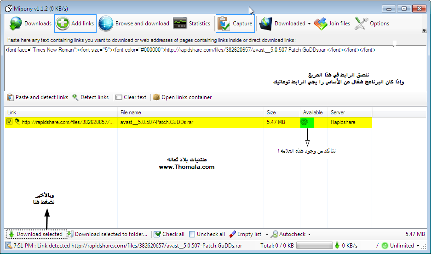Viewport: 431px width, 254px height.
Task: Click the green plus Add links icon
Action: tap(63, 23)
